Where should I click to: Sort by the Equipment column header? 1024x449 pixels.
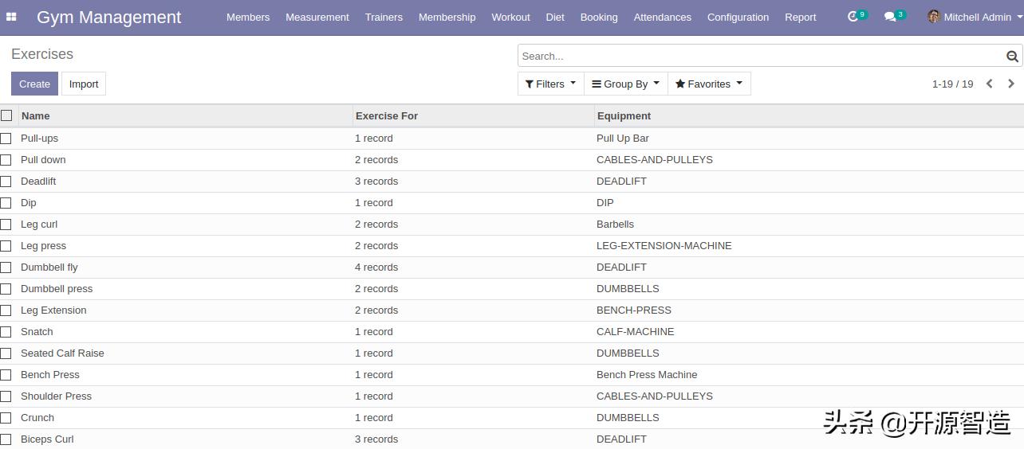624,115
